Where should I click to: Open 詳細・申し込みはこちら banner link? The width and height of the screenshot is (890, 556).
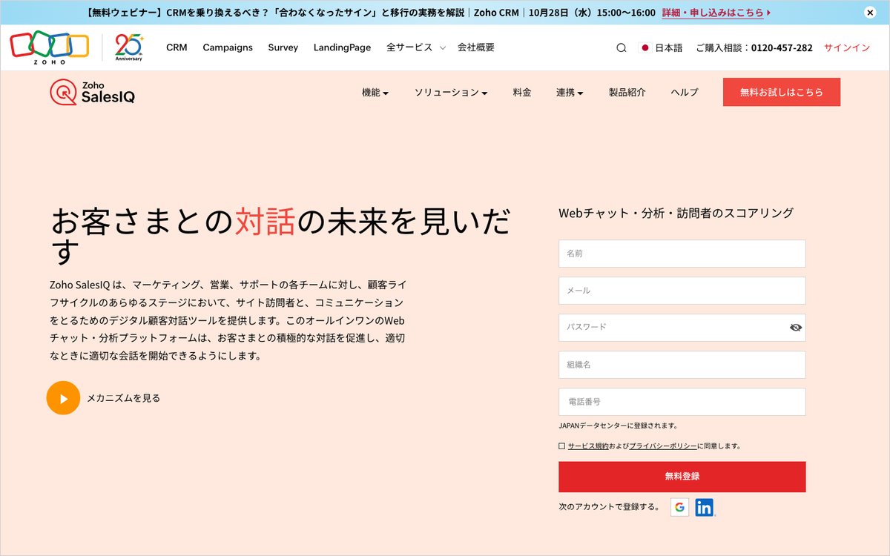(x=716, y=13)
